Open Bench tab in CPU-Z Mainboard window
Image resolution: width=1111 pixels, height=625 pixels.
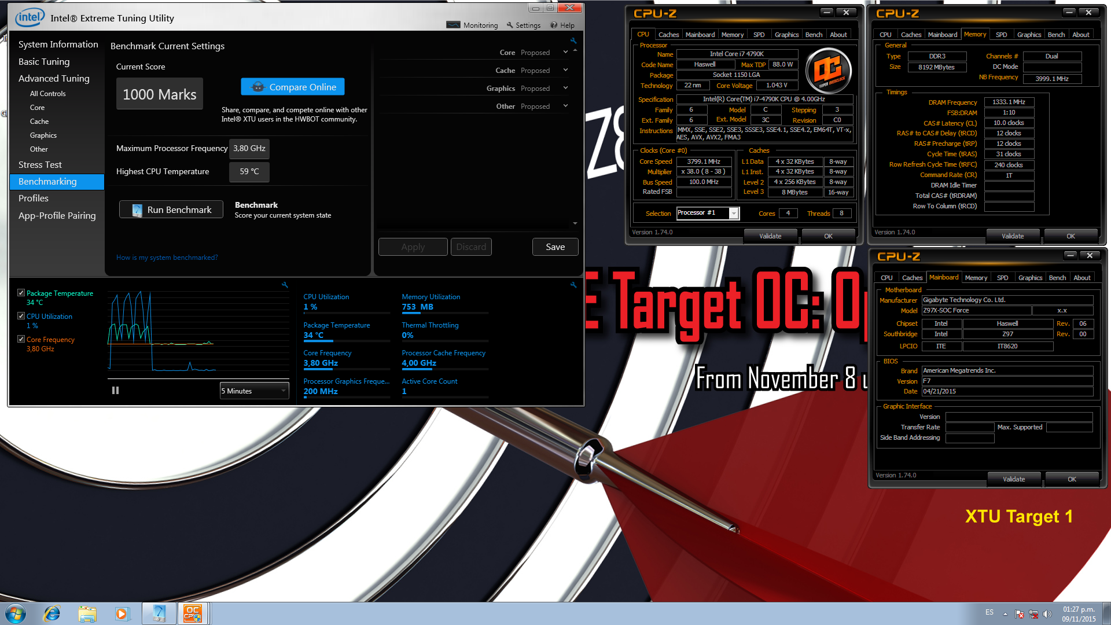pos(1057,278)
